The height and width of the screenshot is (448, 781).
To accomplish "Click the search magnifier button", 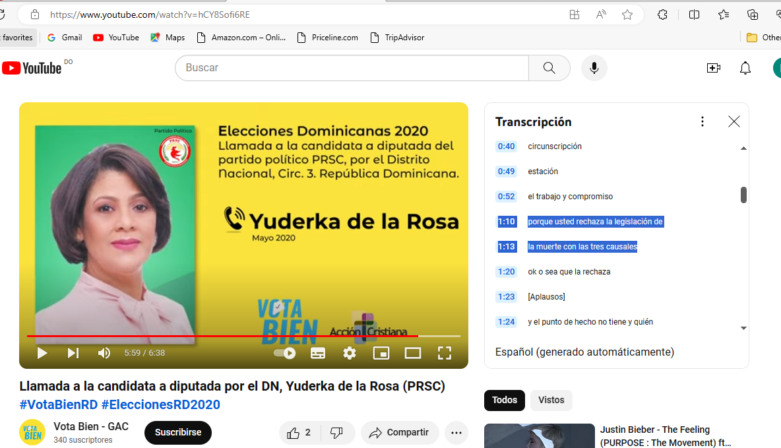I will point(549,68).
